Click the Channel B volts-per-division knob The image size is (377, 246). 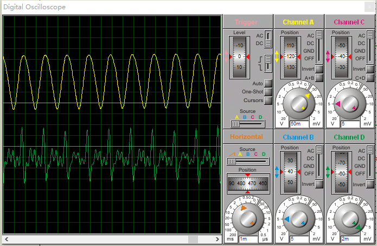coord(299,219)
